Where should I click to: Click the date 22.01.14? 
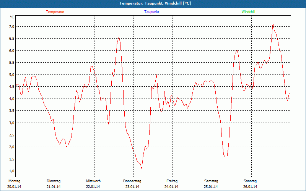[x=93, y=187]
